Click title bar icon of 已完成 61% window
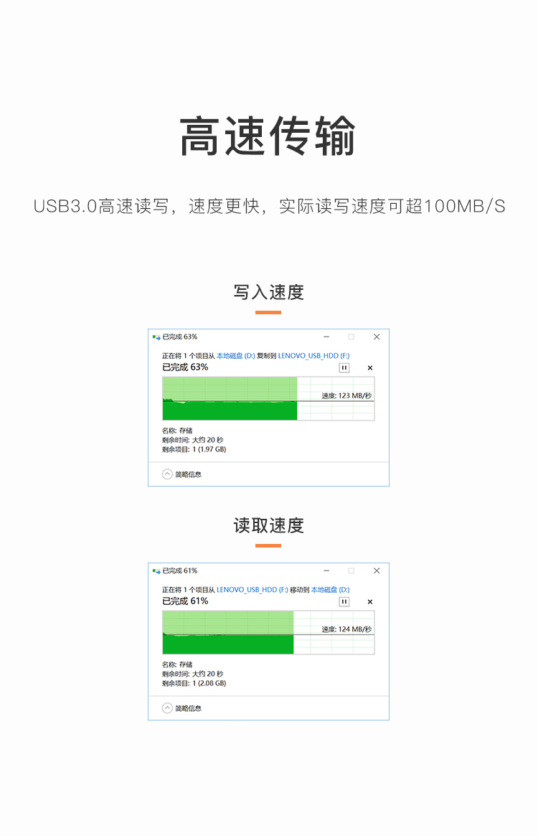 [x=156, y=570]
